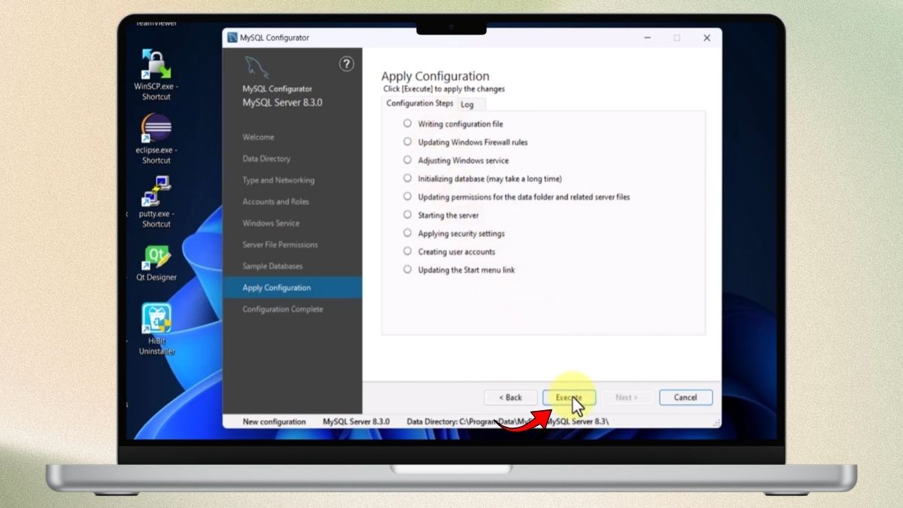Open the Configuration Complete sidebar step
Screen dimensions: 903x508
pyautogui.click(x=283, y=309)
